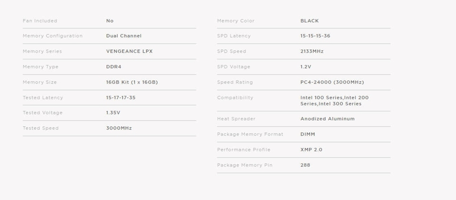This screenshot has width=456, height=200.
Task: Select the PC4-24000 speed rating value
Action: [332, 82]
